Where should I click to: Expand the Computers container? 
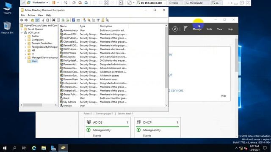25,40
